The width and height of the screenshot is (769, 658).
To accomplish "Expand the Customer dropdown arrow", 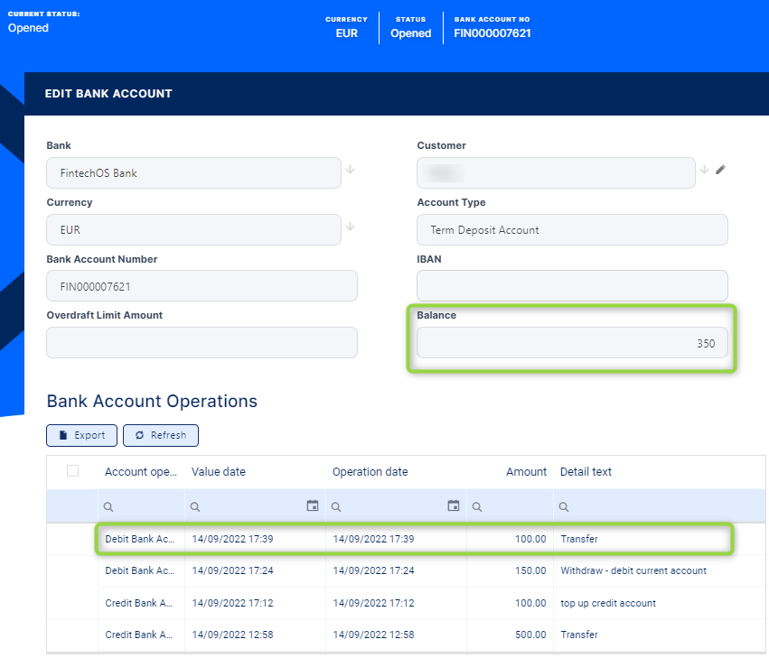I will coord(704,169).
